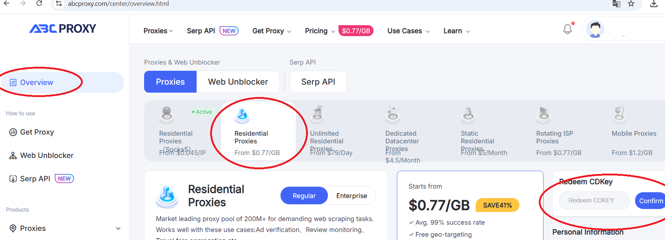Select Static Residential Proxies product icon

[x=468, y=115]
